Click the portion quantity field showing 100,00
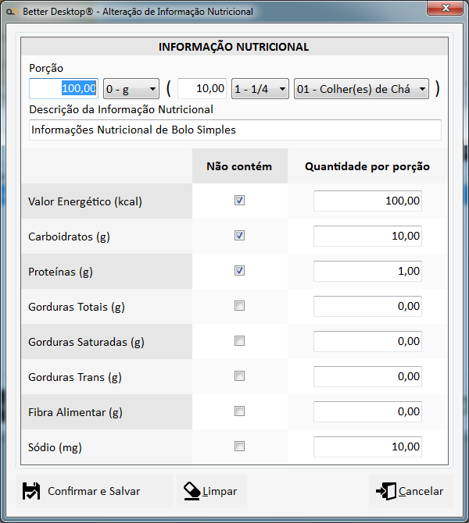The width and height of the screenshot is (469, 523). 63,89
